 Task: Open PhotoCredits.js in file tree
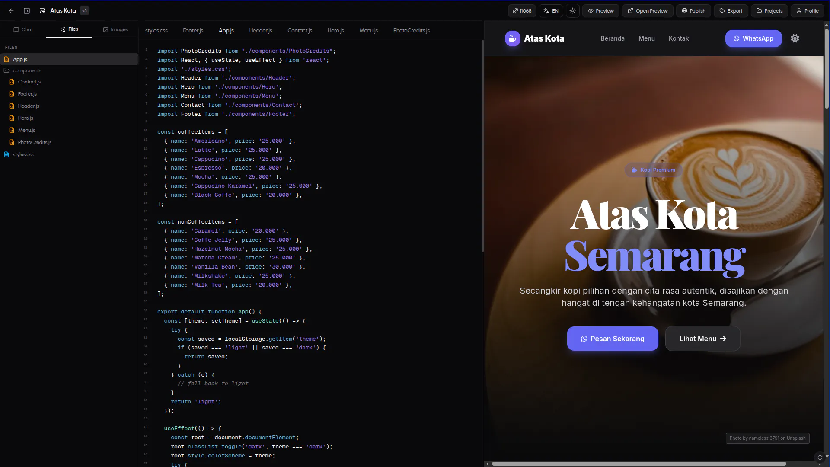pos(69,142)
